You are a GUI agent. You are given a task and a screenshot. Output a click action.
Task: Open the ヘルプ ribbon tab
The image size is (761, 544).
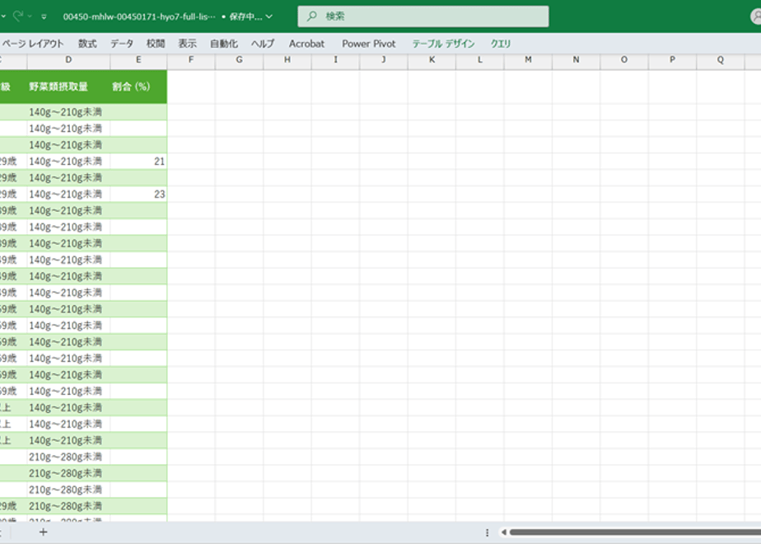(x=263, y=44)
